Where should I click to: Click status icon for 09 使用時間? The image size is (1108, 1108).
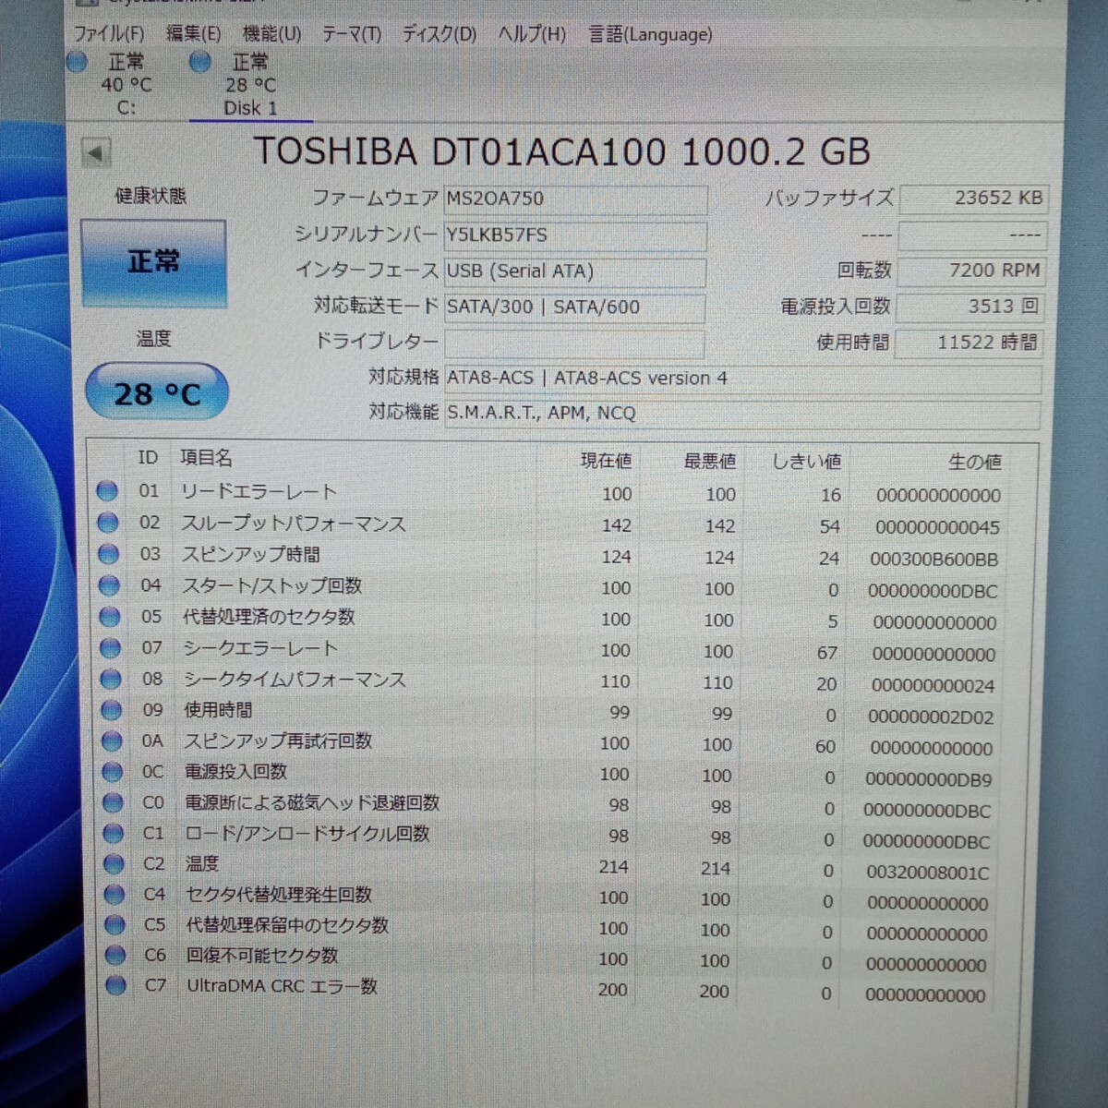click(112, 710)
